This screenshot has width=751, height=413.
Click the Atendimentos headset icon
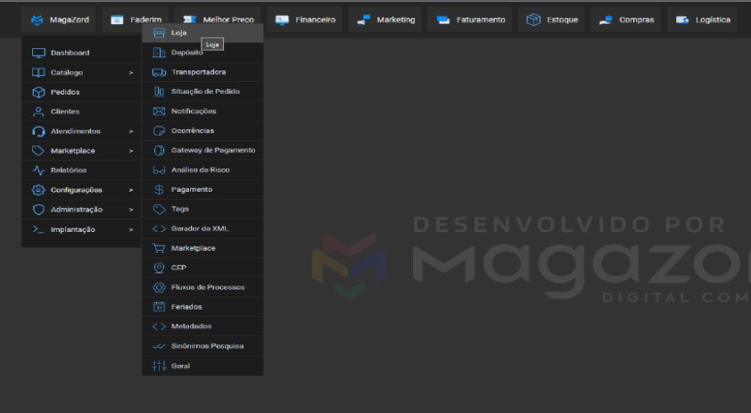[38, 131]
